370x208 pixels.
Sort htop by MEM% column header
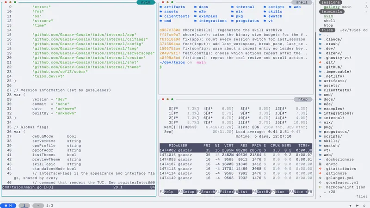click(287, 146)
